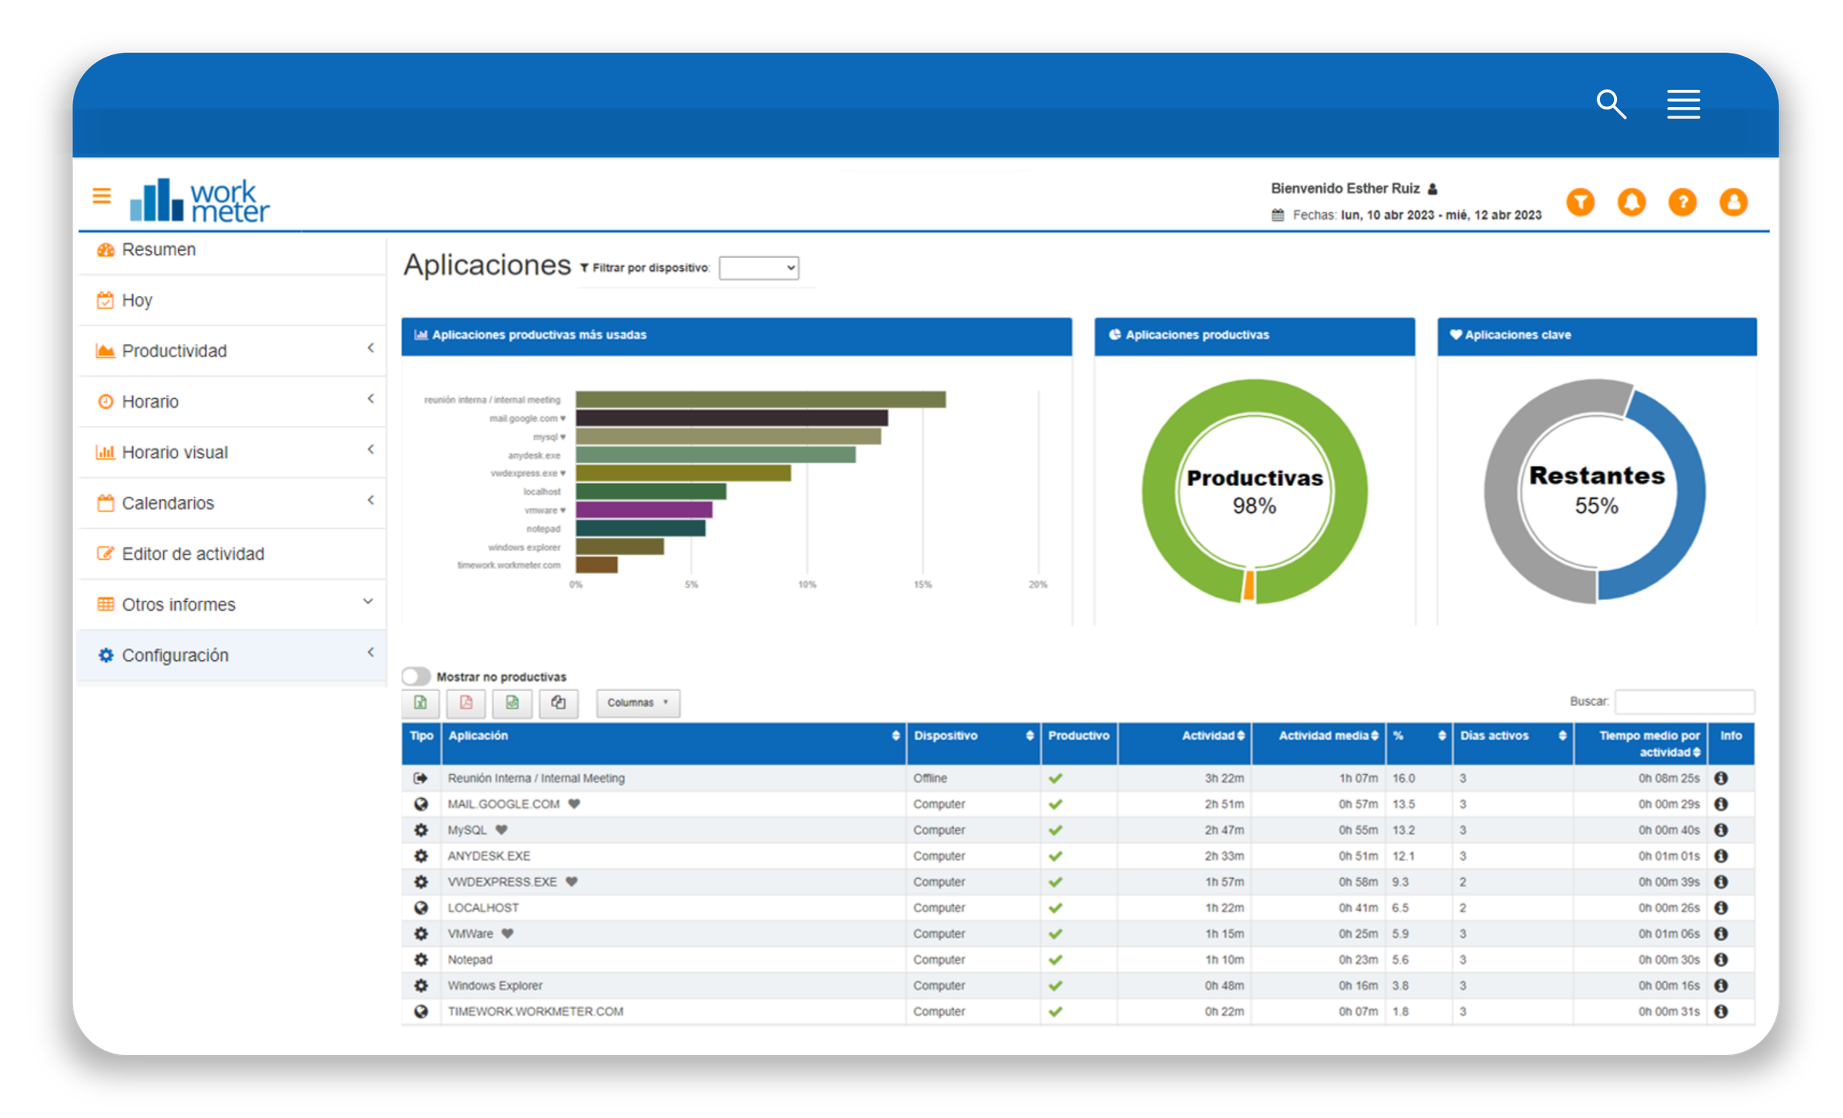Open Filtrar por dispositivo dropdown

click(758, 268)
